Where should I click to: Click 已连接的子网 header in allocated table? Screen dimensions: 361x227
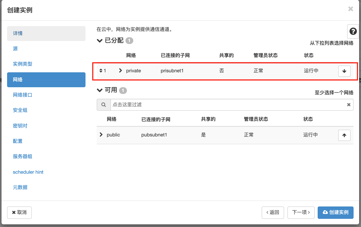[x=175, y=56]
